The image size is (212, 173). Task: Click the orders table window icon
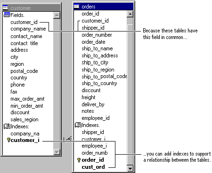(x=76, y=7)
